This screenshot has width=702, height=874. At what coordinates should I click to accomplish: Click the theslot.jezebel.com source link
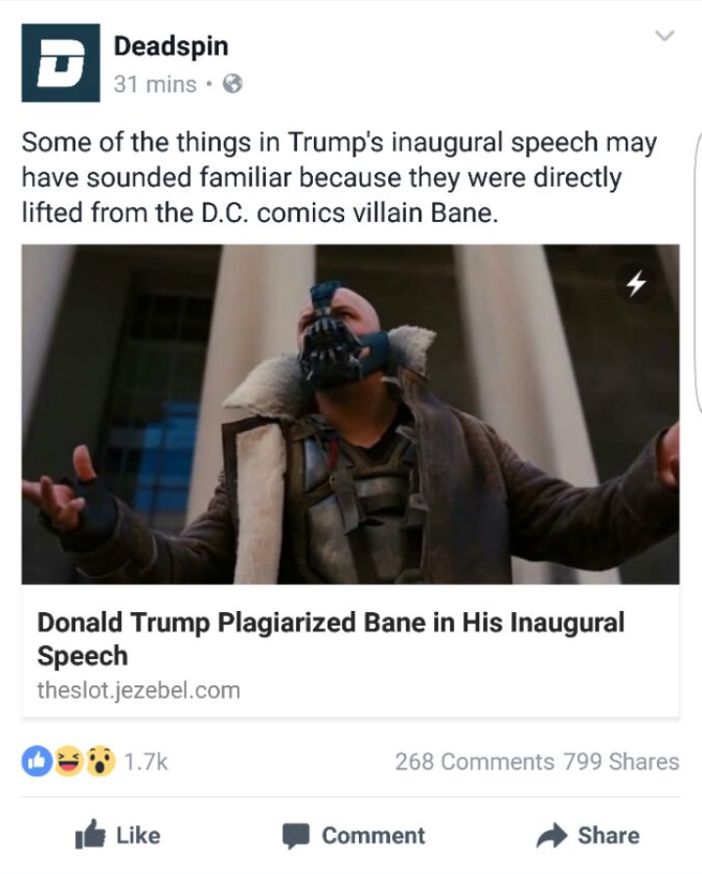139,690
